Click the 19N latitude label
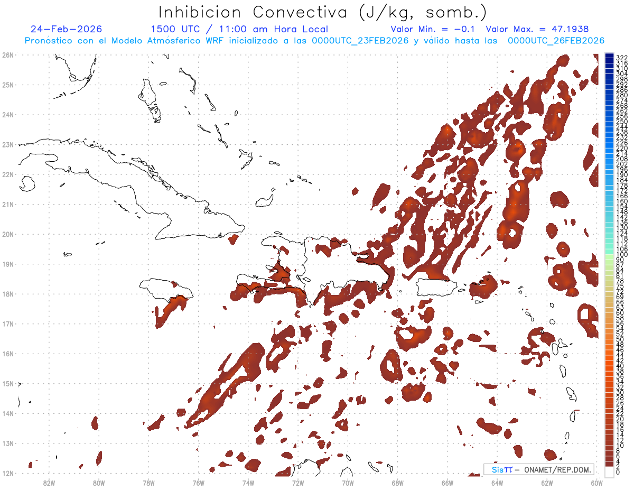This screenshot has width=634, height=490. click(x=8, y=264)
